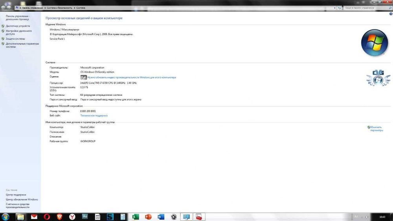393x221 pixels.
Task: Select the Система breadcrumb segment
Action: [81, 8]
